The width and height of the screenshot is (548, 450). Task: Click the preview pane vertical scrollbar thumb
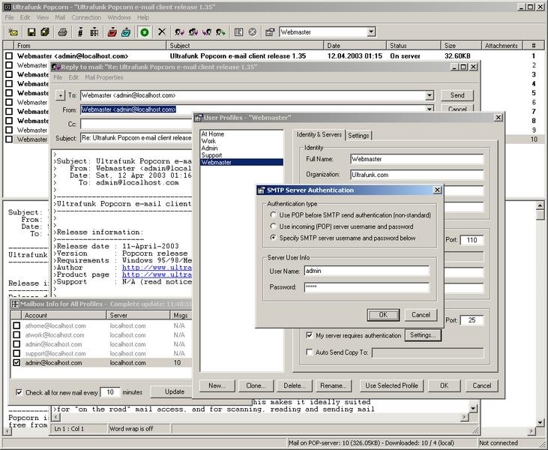point(540,214)
